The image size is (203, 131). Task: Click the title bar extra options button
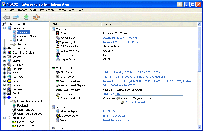[180, 4]
